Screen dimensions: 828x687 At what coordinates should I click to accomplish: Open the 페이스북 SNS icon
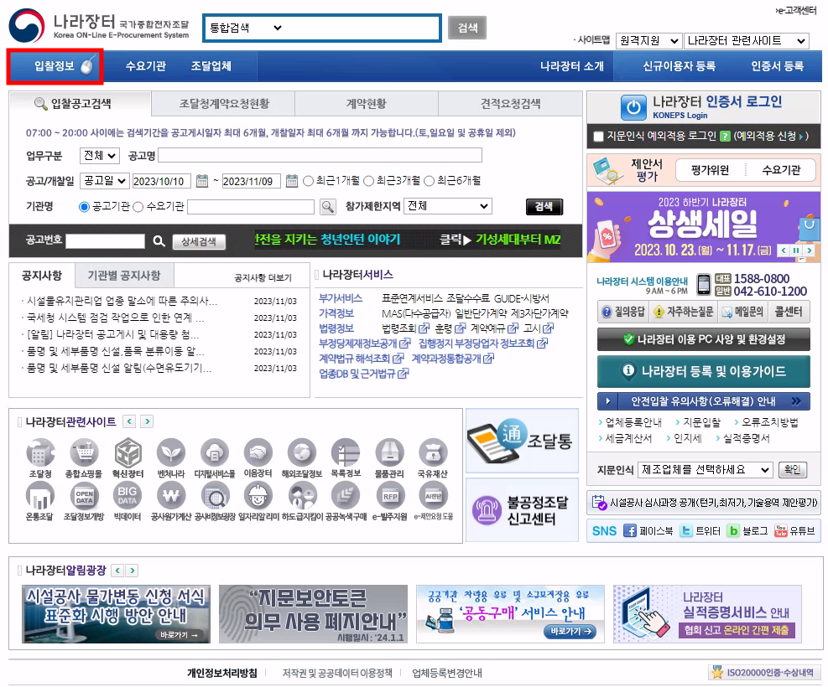point(629,531)
